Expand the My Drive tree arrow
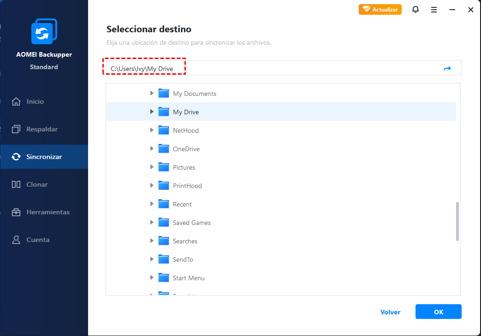 pyautogui.click(x=152, y=112)
